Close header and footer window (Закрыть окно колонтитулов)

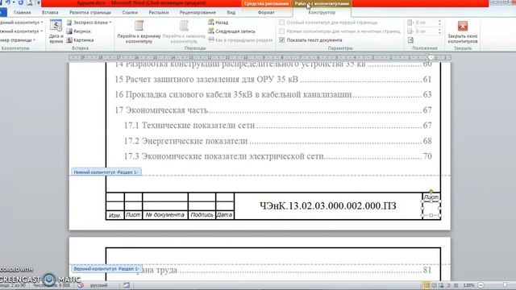pos(462,32)
